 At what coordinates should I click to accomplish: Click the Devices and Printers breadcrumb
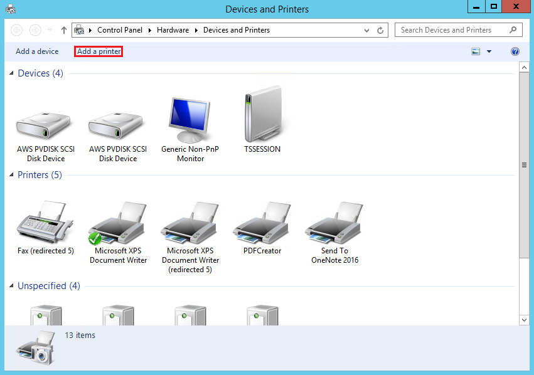[237, 30]
